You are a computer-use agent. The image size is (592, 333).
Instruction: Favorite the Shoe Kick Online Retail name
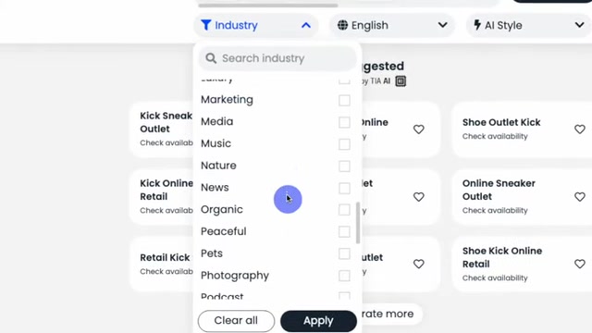point(580,264)
